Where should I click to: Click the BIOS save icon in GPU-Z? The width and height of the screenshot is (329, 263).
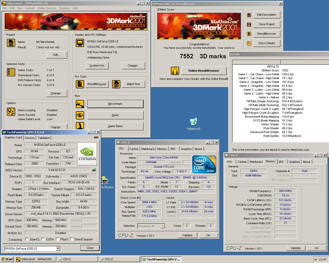pyautogui.click(x=94, y=170)
